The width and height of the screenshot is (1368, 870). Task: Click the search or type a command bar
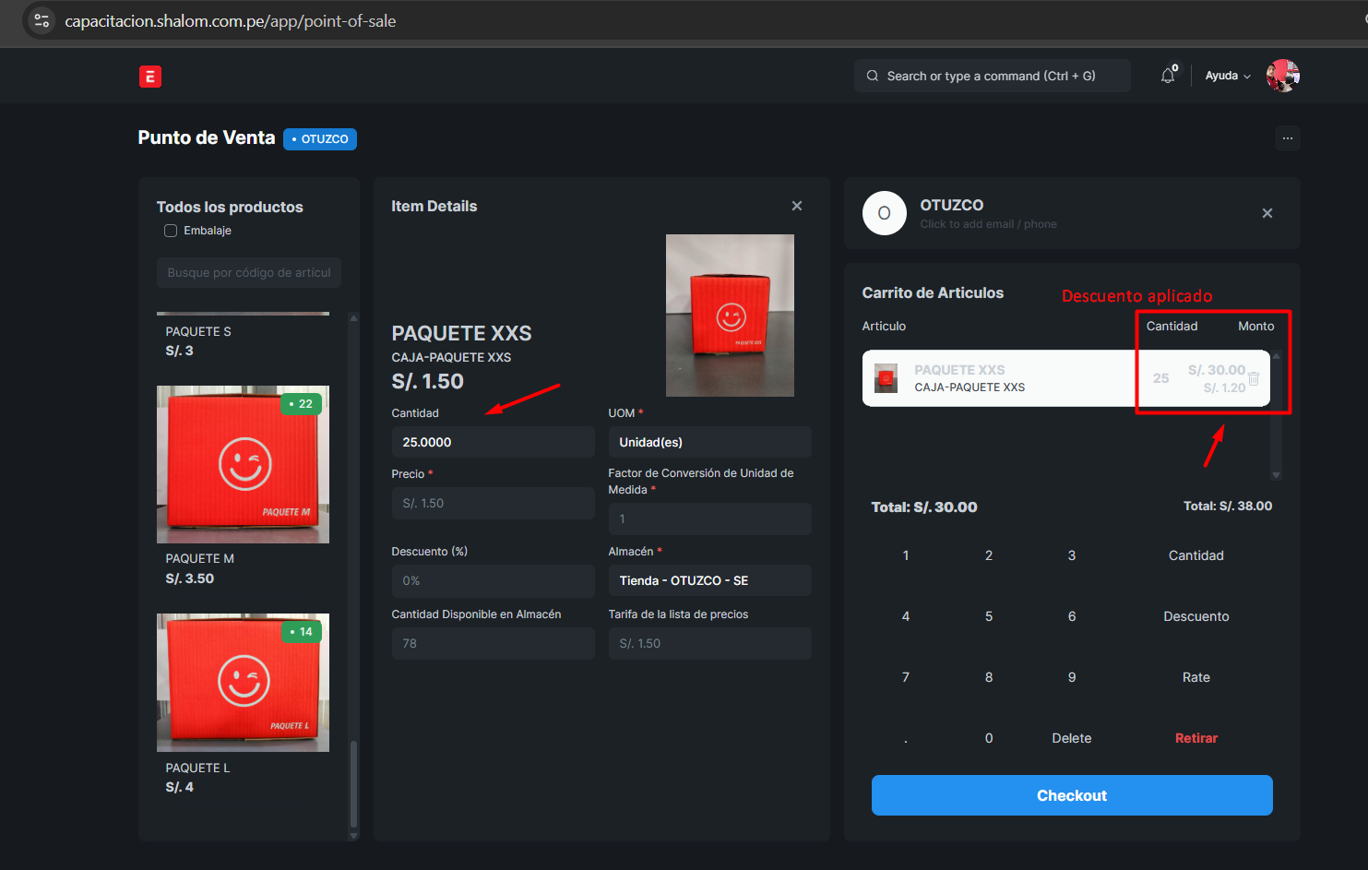pos(992,76)
